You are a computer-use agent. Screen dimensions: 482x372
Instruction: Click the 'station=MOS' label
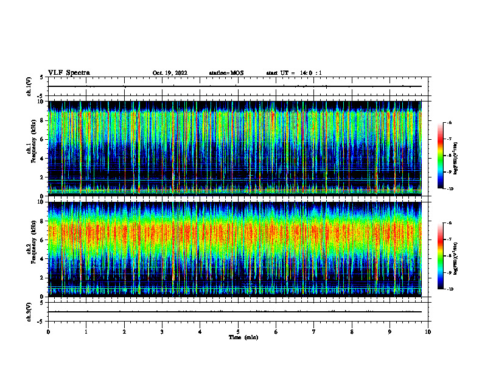[226, 73]
